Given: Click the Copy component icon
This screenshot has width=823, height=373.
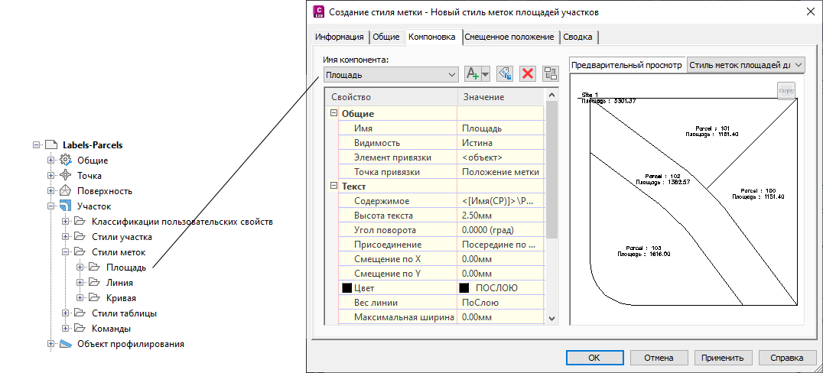Looking at the screenshot, I should tap(504, 74).
